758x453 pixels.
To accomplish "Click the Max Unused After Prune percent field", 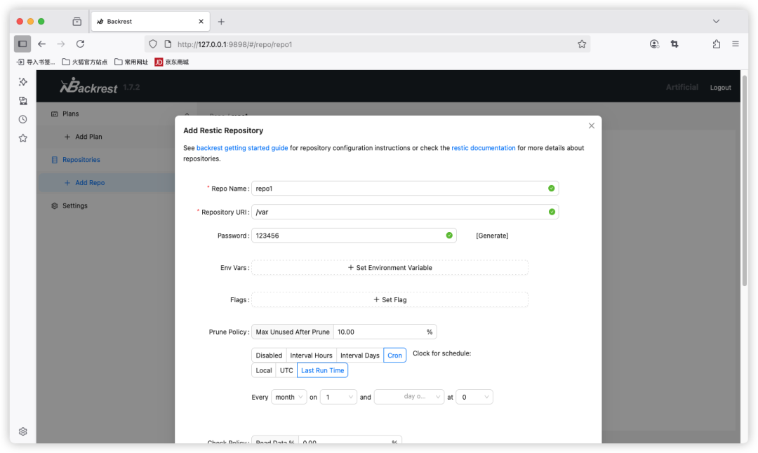I will tap(385, 332).
